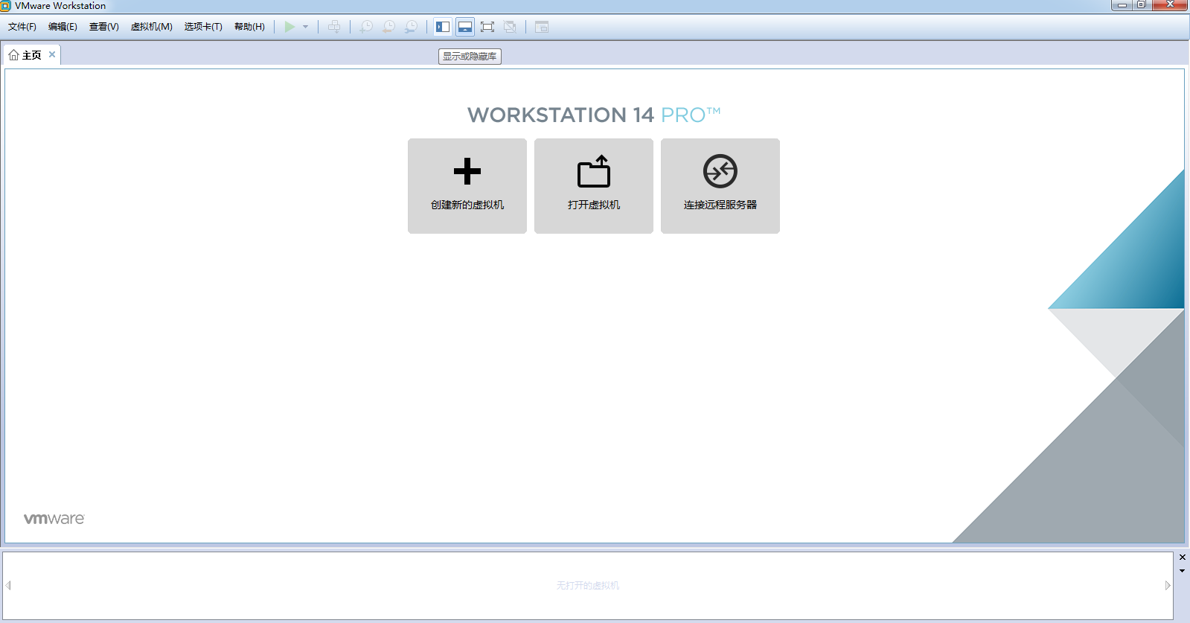Close the 主页 tab
1190x623 pixels.
[52, 54]
